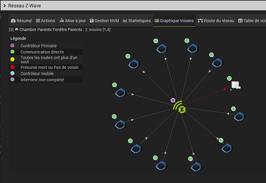Click the 'Communication directe' legend label

(42, 52)
